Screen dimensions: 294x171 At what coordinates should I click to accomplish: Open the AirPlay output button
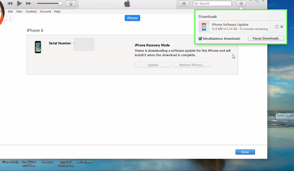click(x=71, y=4)
